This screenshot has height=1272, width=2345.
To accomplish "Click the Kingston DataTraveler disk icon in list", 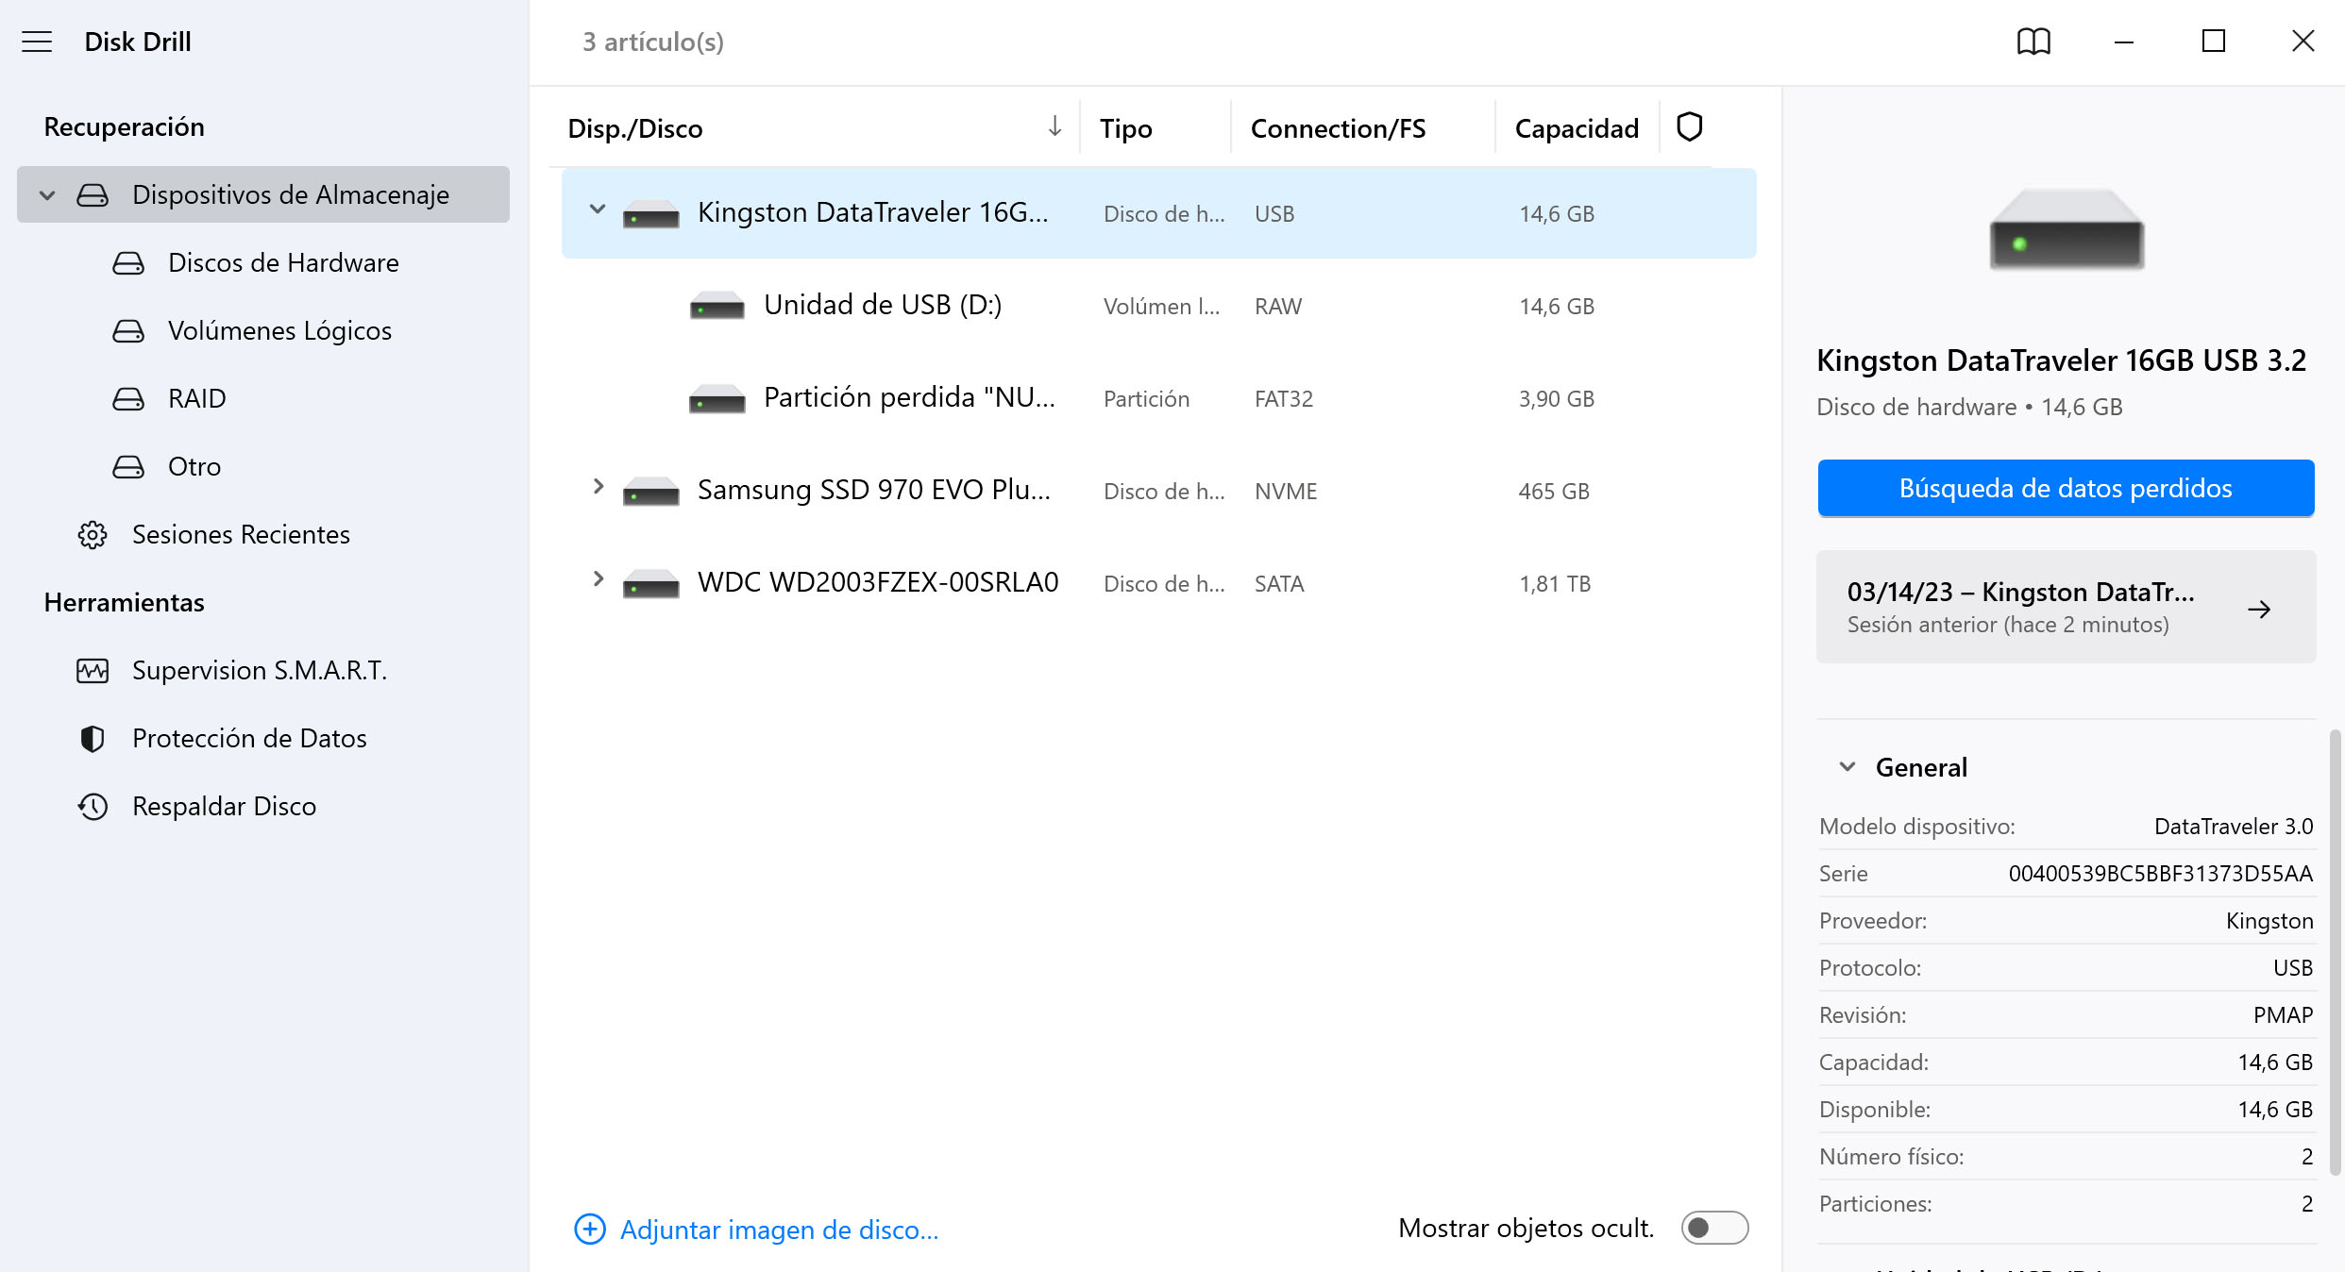I will [x=651, y=213].
